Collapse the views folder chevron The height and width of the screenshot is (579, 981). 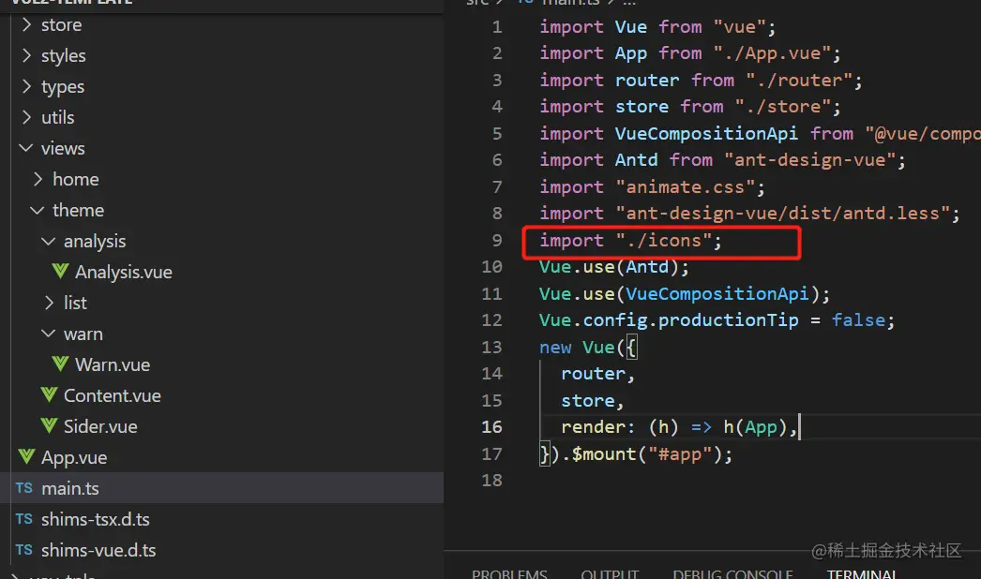(x=26, y=148)
